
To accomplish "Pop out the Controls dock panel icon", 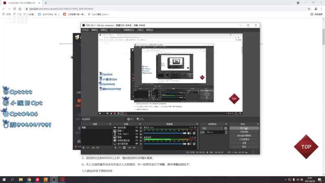I will (258, 124).
